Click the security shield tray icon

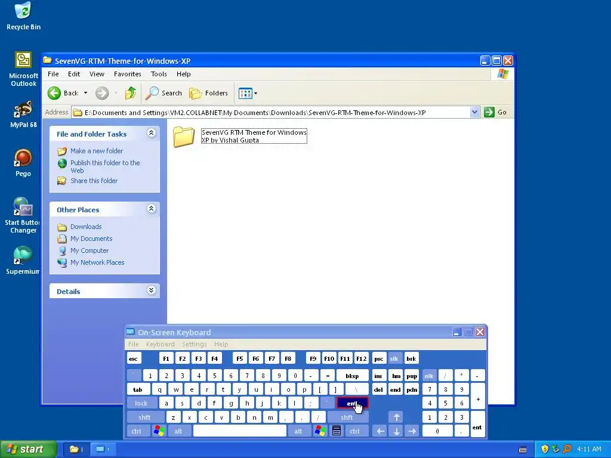pos(544,449)
